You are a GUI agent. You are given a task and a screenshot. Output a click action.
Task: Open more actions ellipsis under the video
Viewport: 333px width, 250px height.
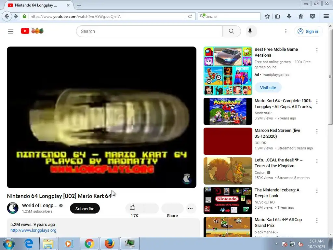[x=190, y=208]
